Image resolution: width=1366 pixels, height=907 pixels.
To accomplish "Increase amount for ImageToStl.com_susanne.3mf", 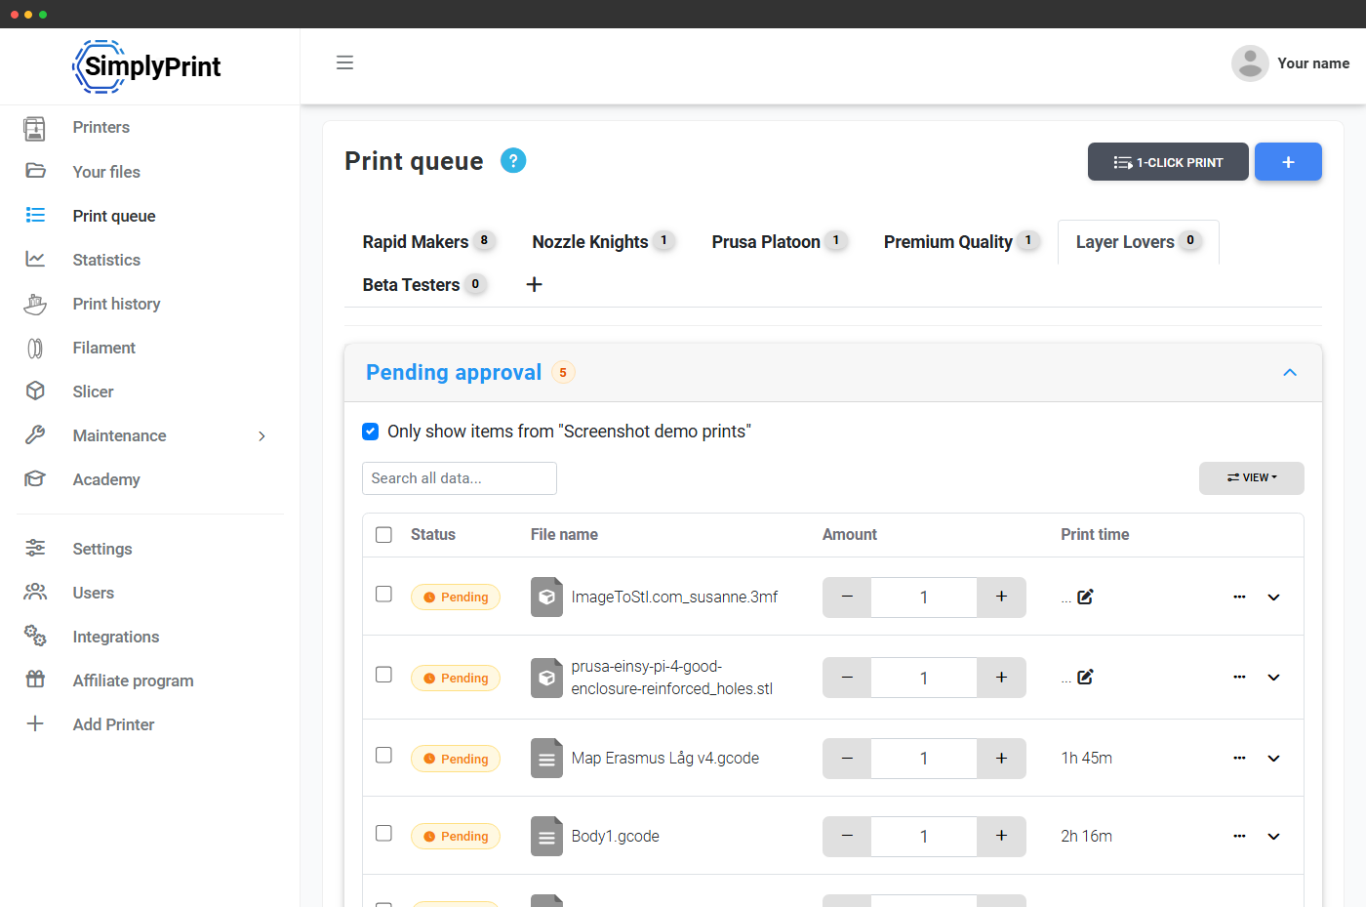I will (1001, 597).
